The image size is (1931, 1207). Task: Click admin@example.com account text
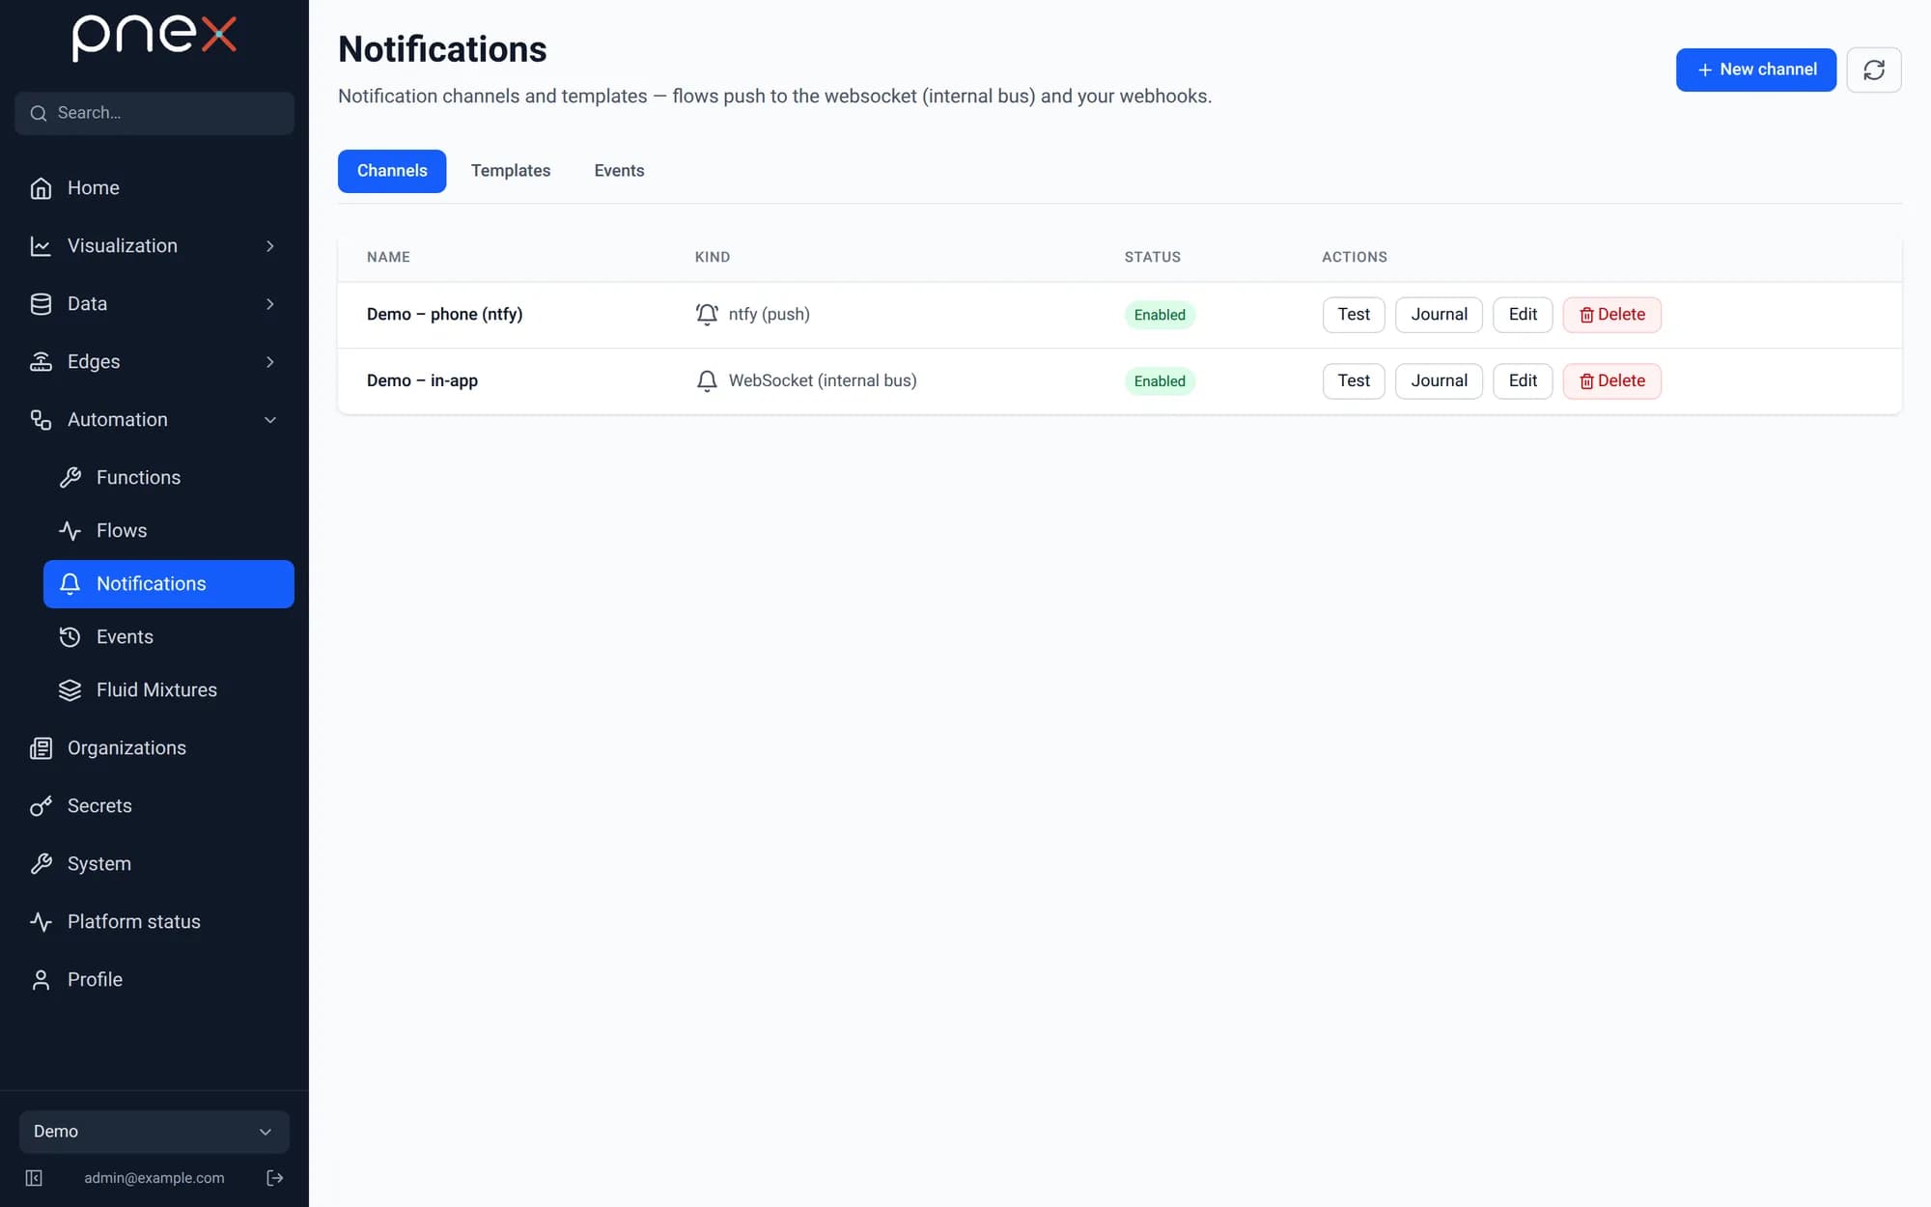click(154, 1177)
